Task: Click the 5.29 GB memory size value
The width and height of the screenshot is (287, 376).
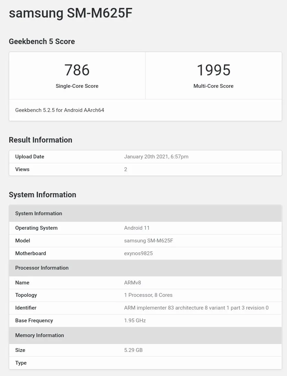Action: [133, 350]
